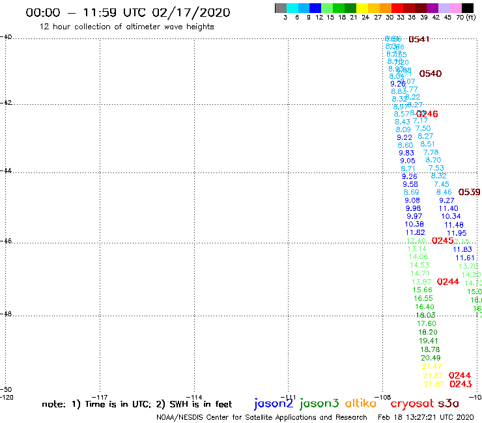Click the time marker 0541
Screen dimensions: 482x423
click(419, 39)
